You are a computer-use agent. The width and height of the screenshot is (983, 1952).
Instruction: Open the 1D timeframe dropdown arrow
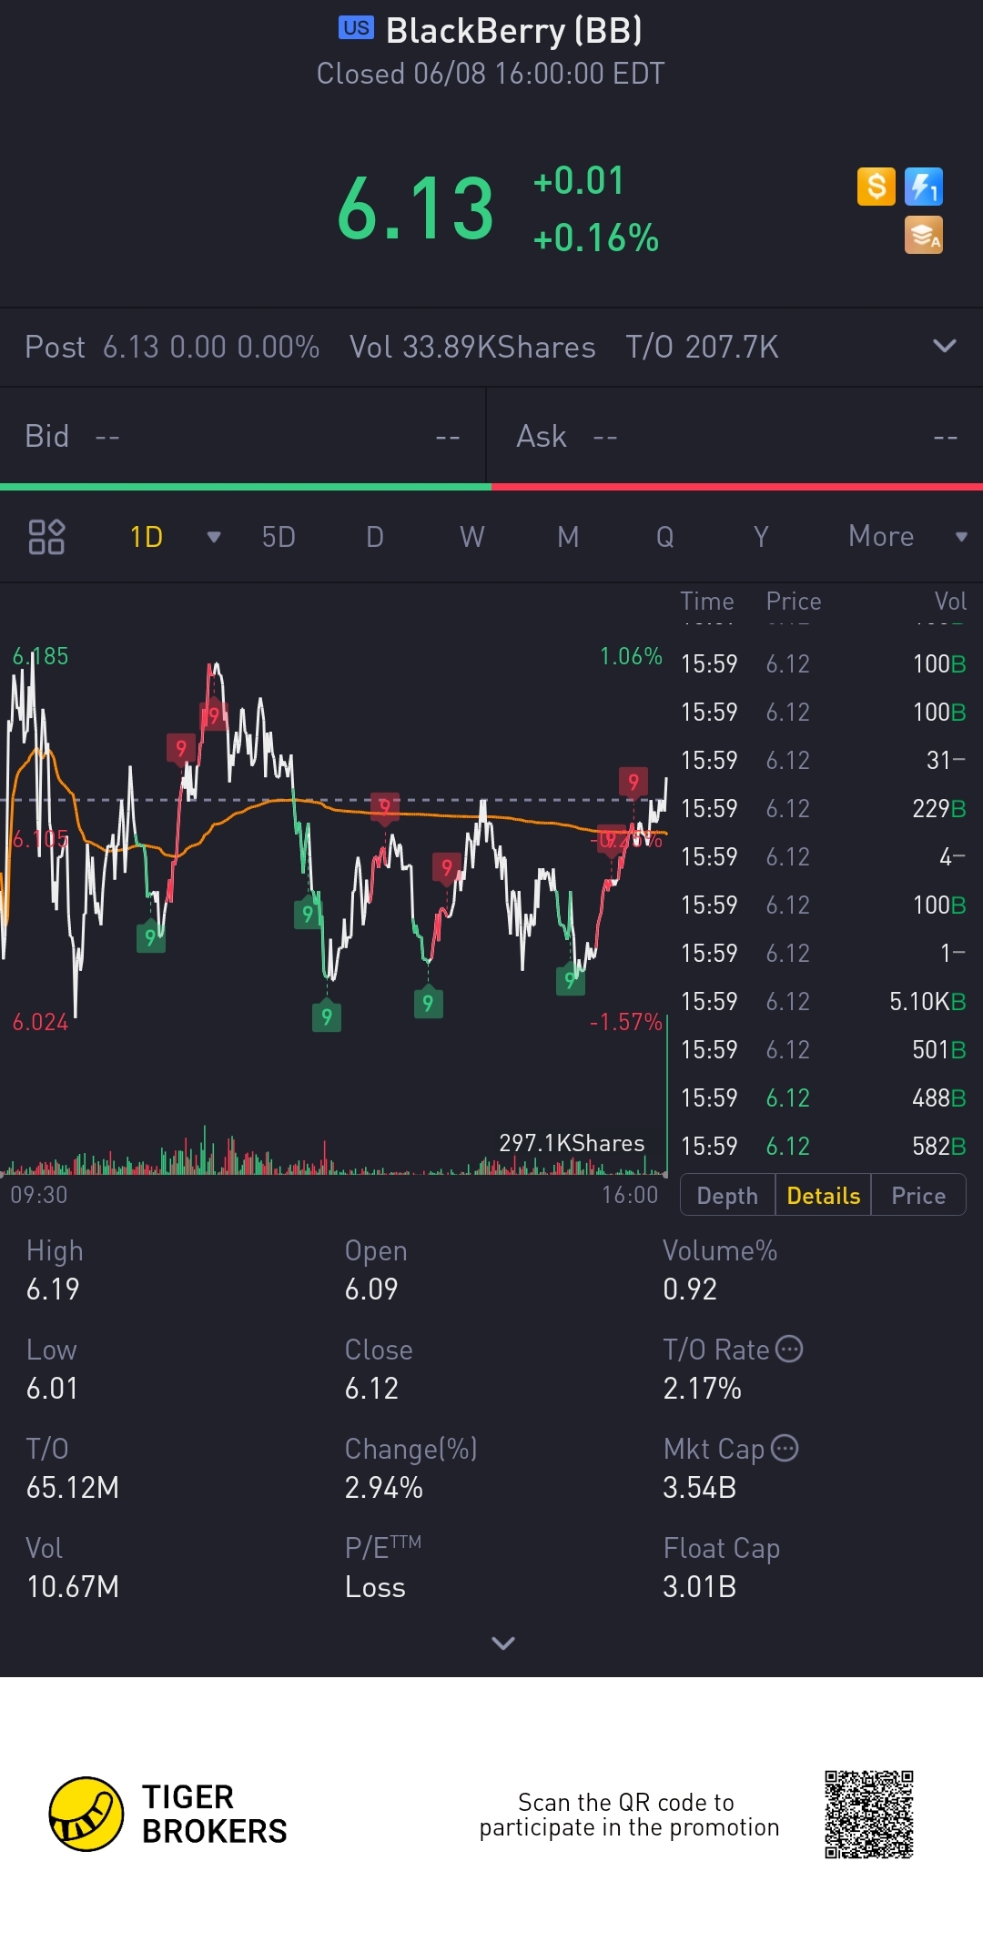[x=214, y=537]
